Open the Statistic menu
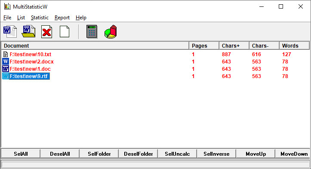The height and width of the screenshot is (169, 311). (40, 18)
